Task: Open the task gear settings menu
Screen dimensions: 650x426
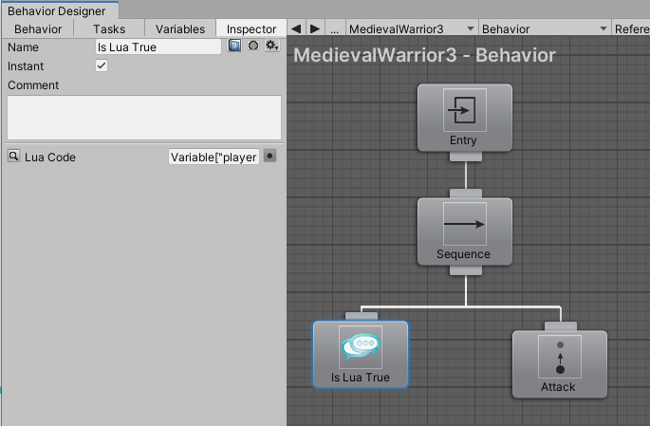Action: click(x=272, y=46)
